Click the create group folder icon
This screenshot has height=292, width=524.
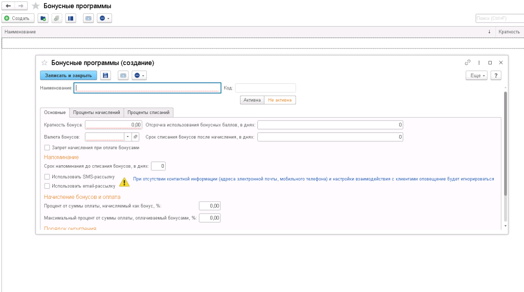click(x=43, y=18)
